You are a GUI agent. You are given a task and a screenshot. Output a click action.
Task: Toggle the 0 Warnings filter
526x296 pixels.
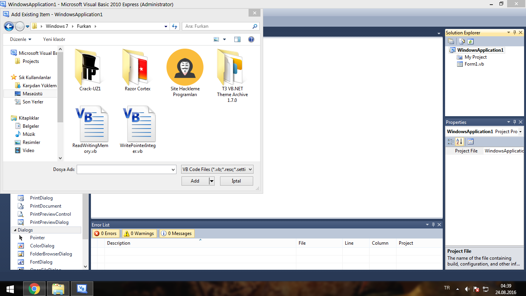[139, 233]
